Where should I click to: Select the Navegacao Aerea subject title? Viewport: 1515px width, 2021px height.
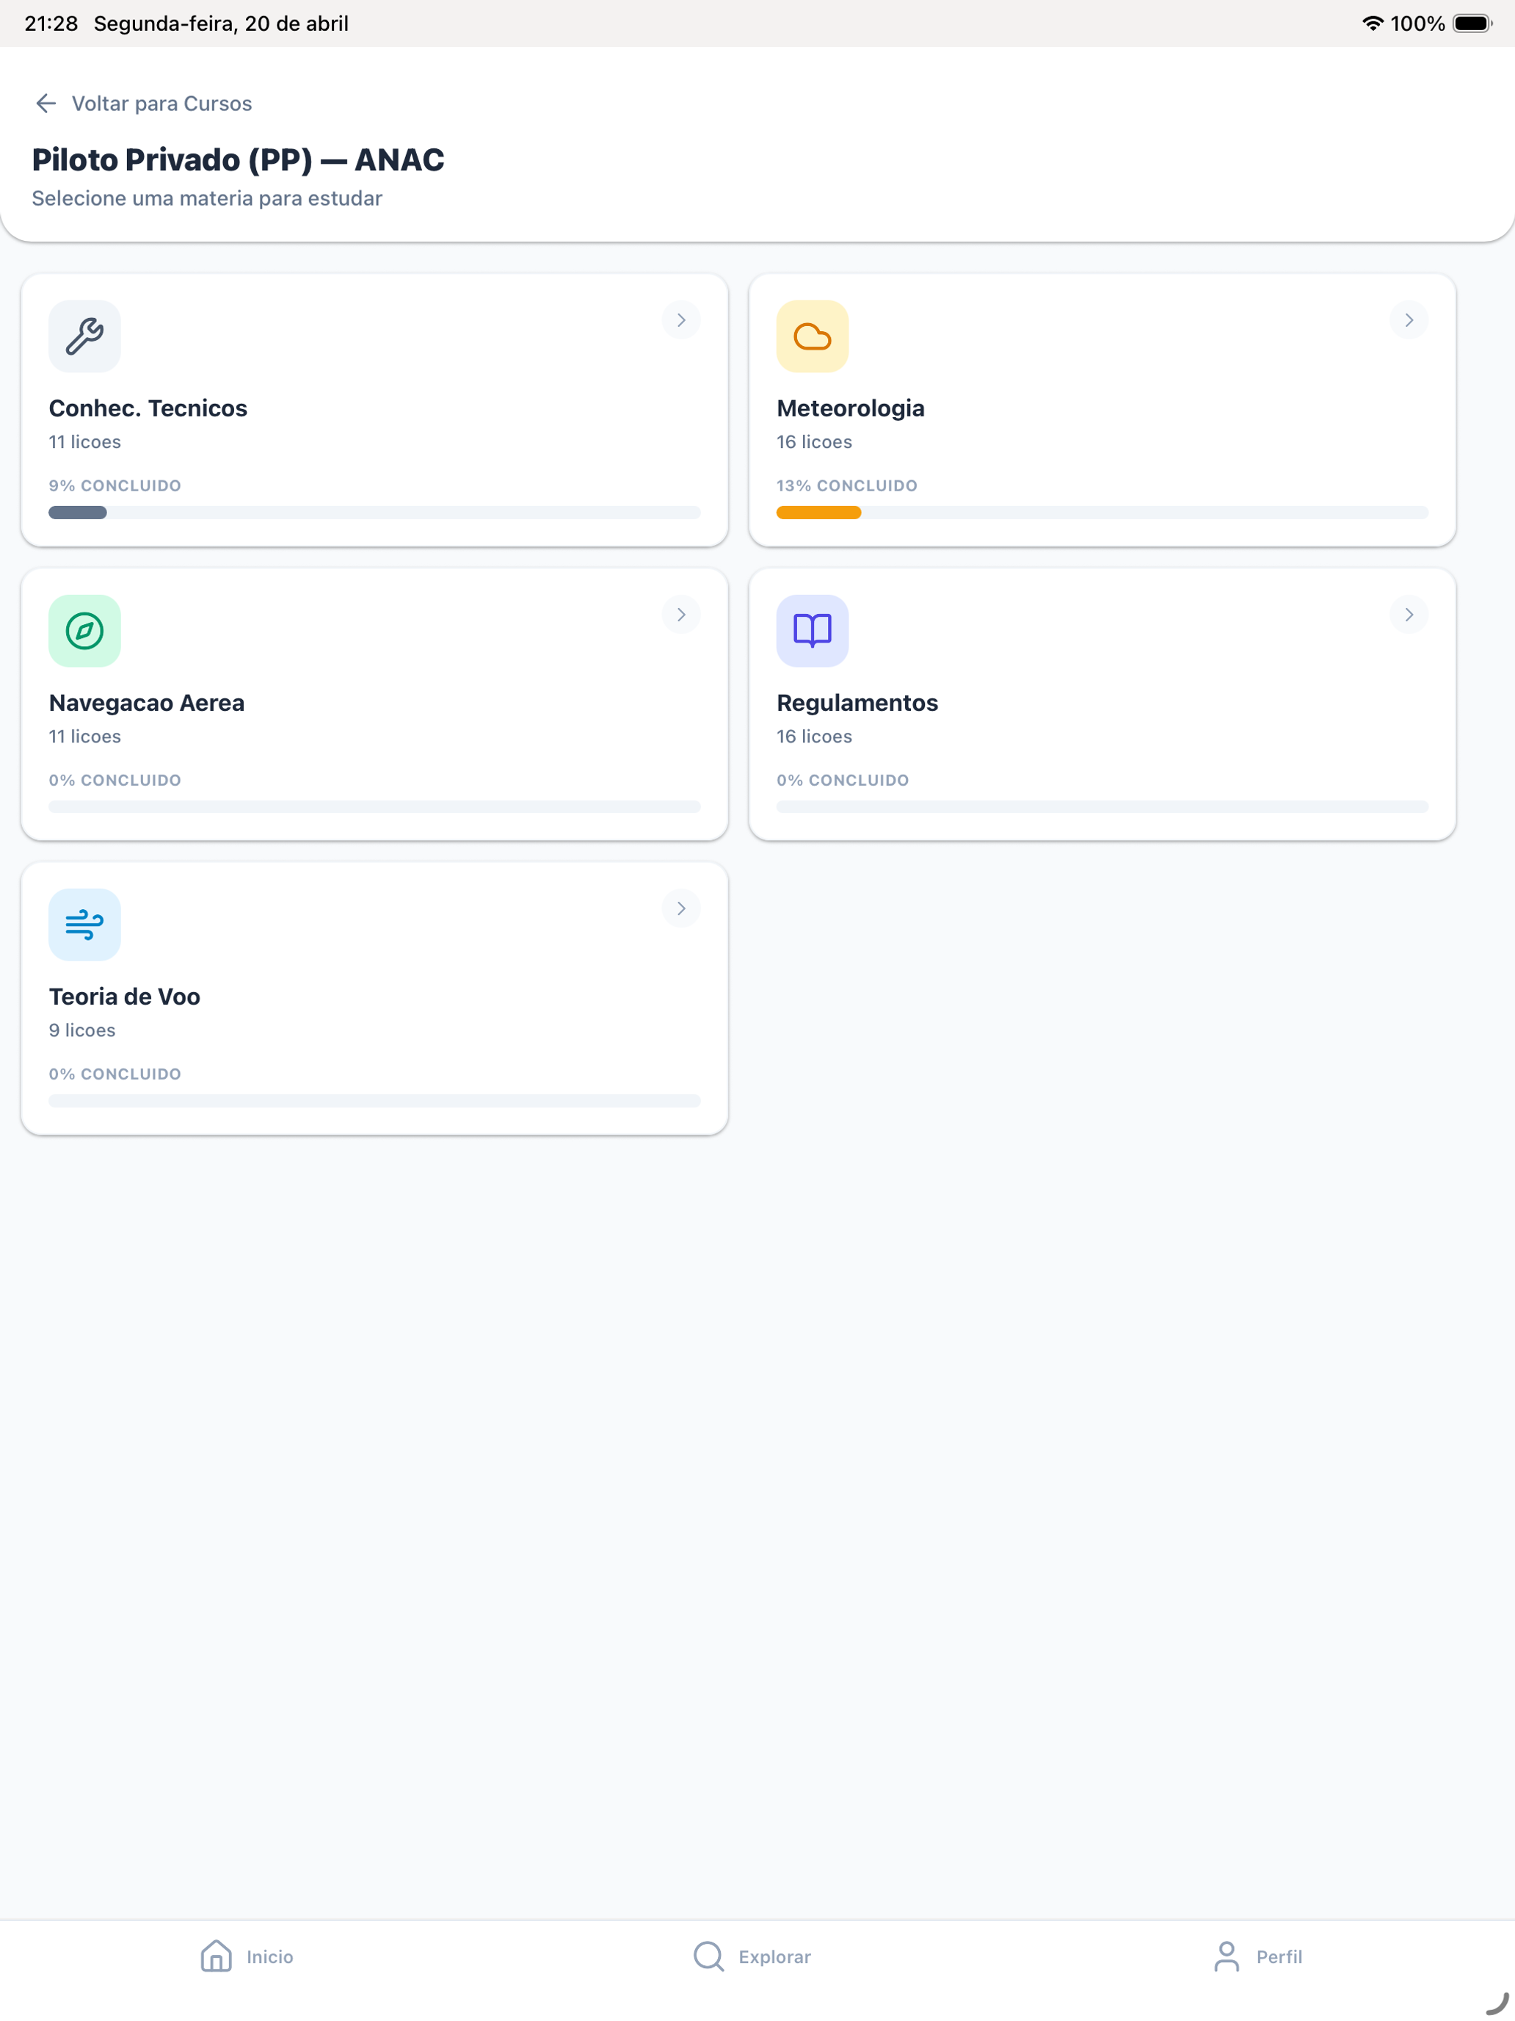tap(146, 703)
